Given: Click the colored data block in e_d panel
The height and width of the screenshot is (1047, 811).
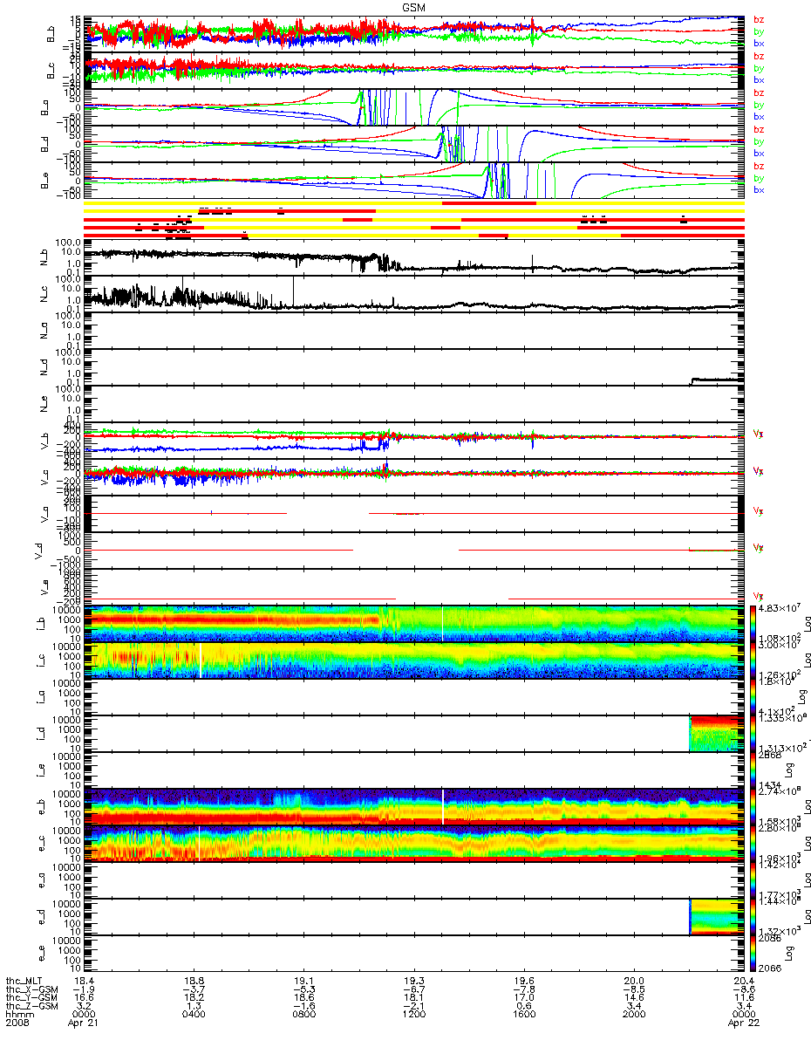Looking at the screenshot, I should point(715,917).
